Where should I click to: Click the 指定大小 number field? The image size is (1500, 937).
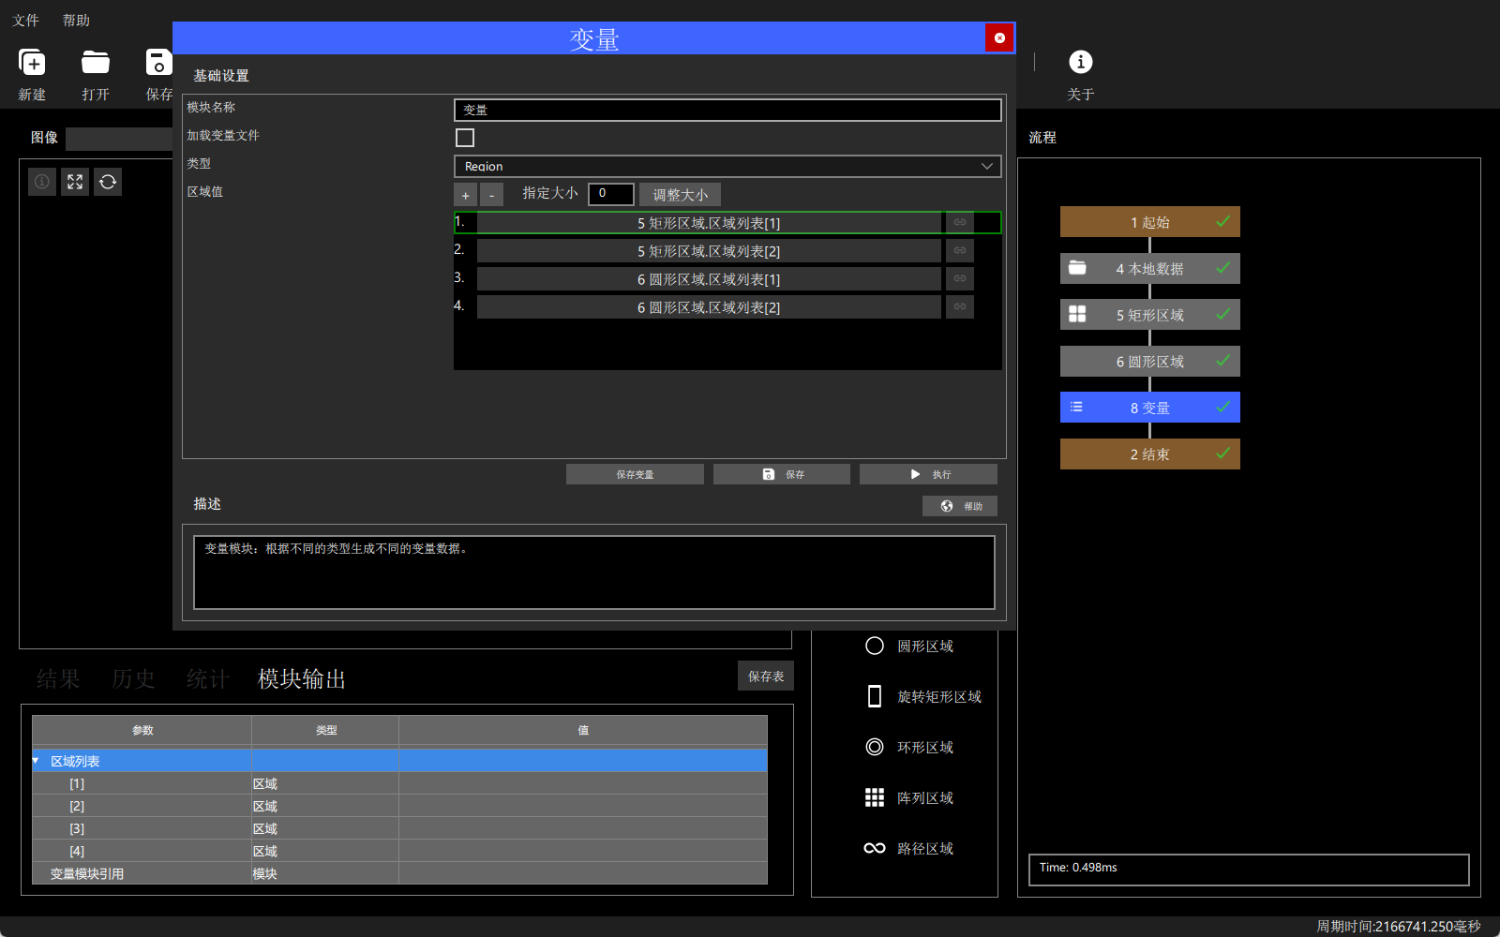point(611,194)
